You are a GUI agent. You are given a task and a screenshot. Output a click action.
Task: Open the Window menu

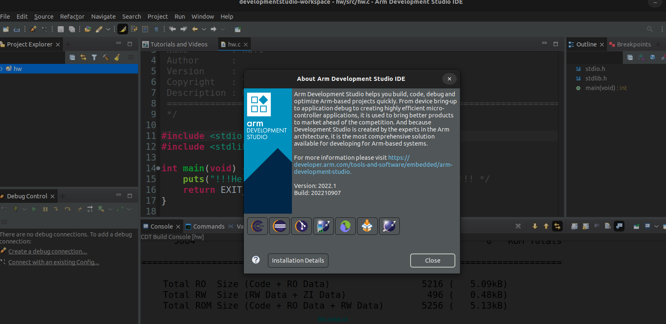(x=203, y=17)
